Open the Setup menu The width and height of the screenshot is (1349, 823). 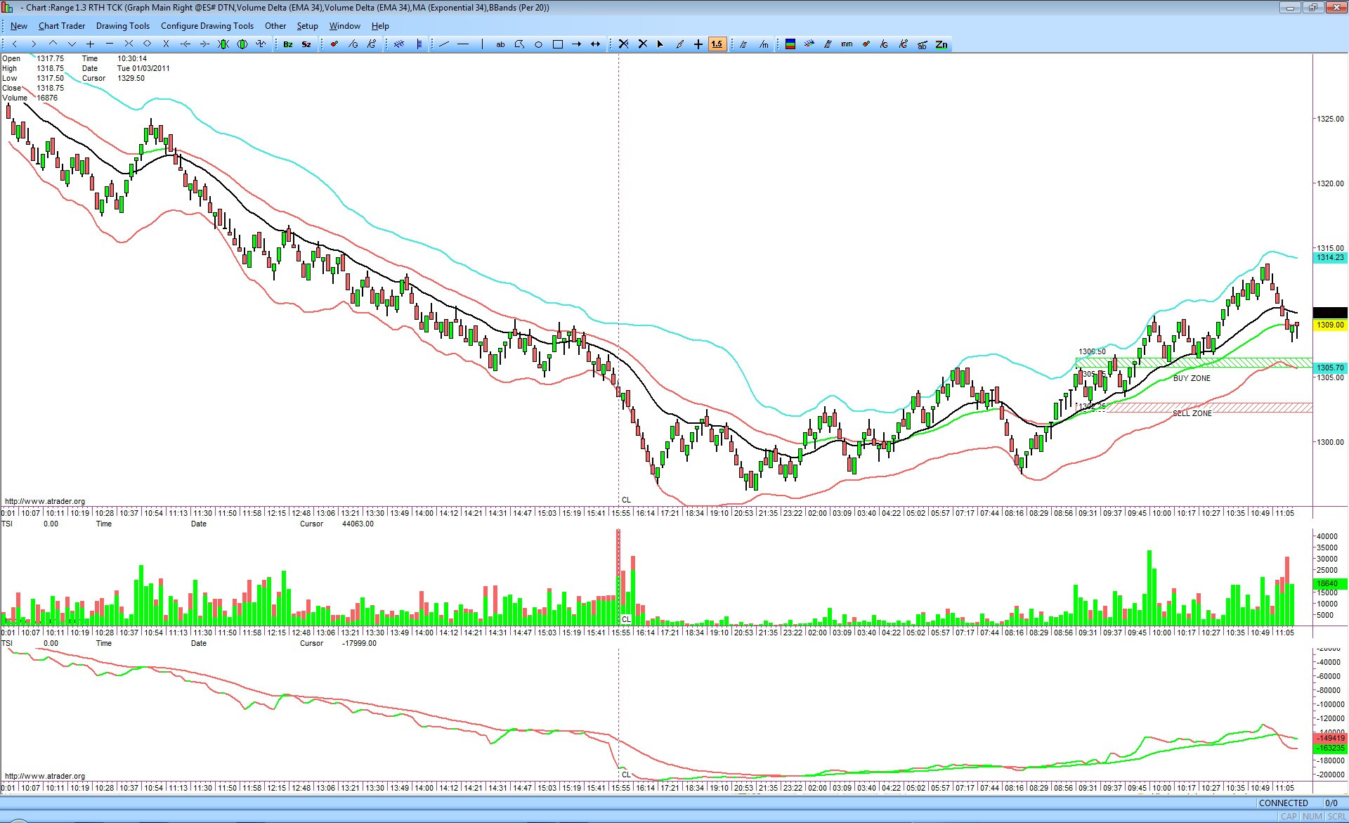[308, 26]
